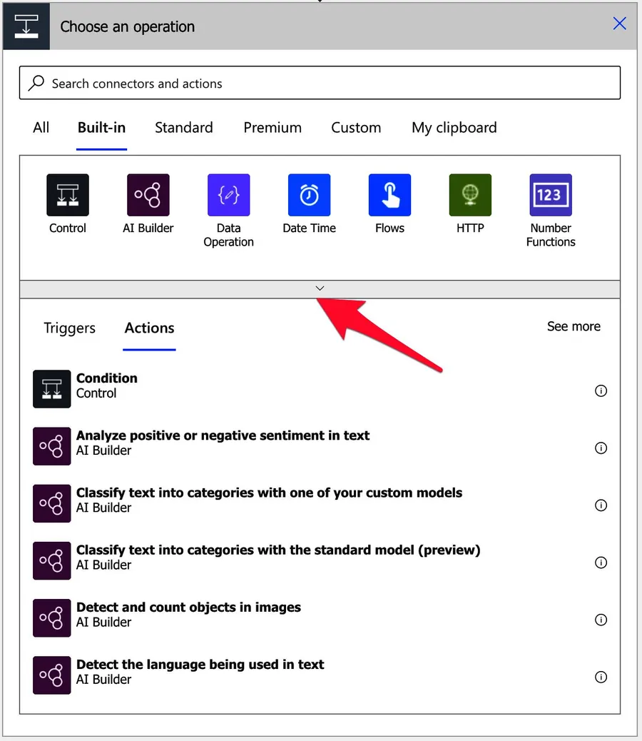The height and width of the screenshot is (741, 642).
Task: Click info icon for Condition action
Action: pos(601,391)
